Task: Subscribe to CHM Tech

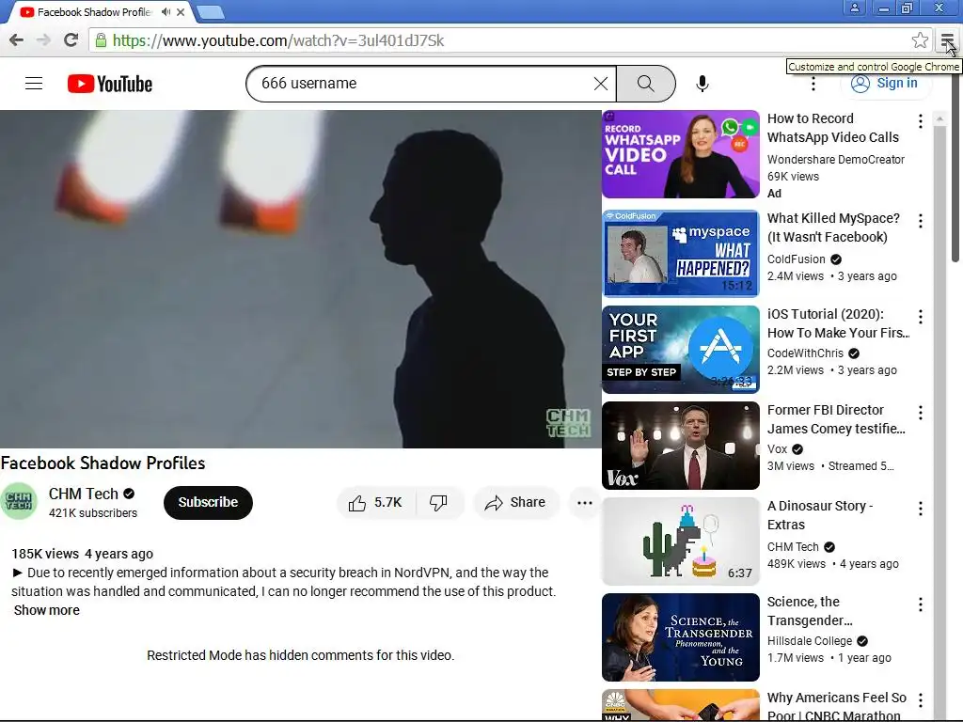Action: pos(208,502)
